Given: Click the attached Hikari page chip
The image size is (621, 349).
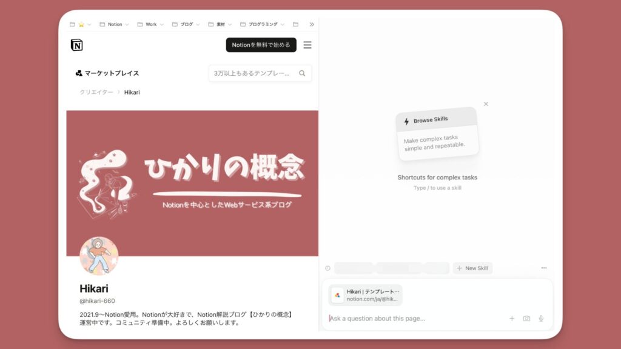Looking at the screenshot, I should [x=365, y=295].
